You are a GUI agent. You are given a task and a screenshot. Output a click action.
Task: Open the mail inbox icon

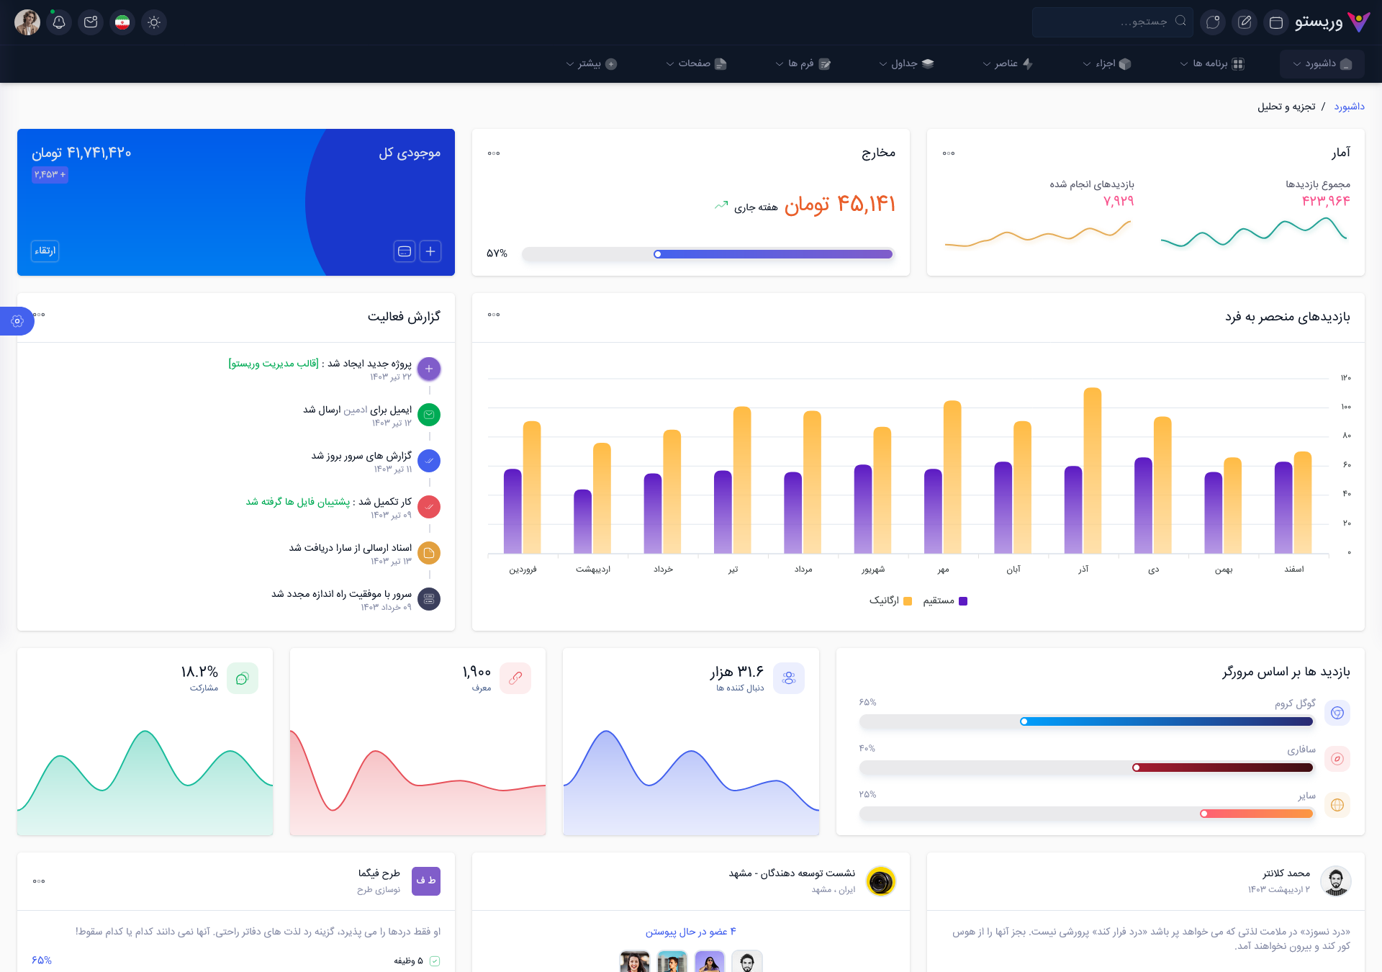pyautogui.click(x=91, y=22)
